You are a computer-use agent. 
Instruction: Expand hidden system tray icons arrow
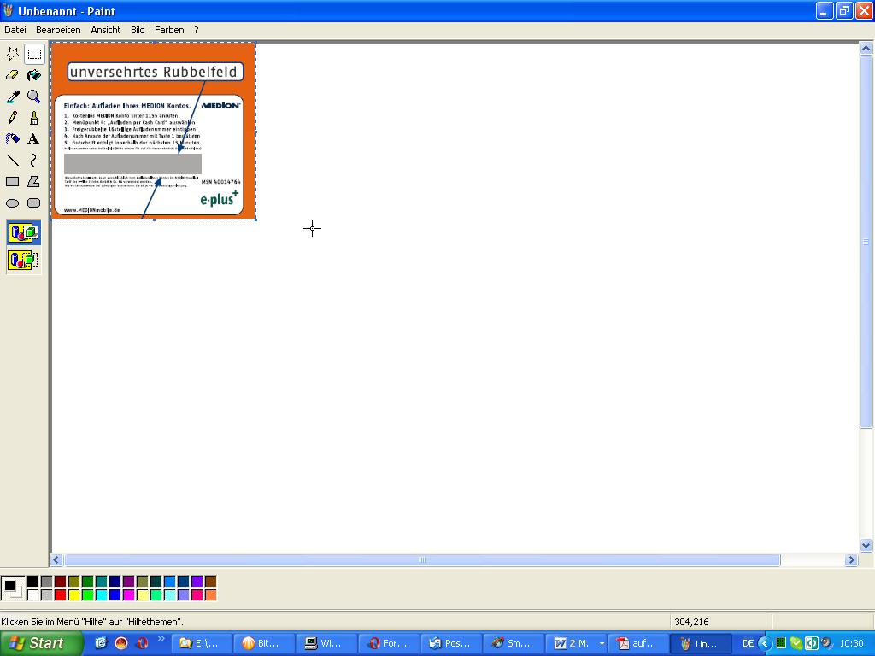pyautogui.click(x=765, y=644)
